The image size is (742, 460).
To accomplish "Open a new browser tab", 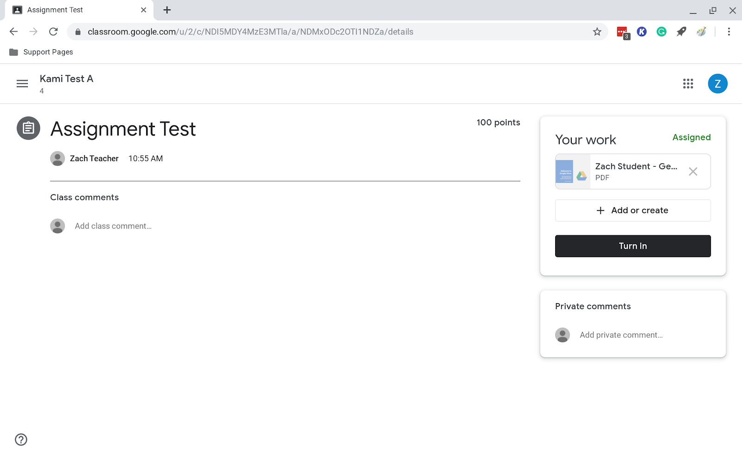I will 167,10.
